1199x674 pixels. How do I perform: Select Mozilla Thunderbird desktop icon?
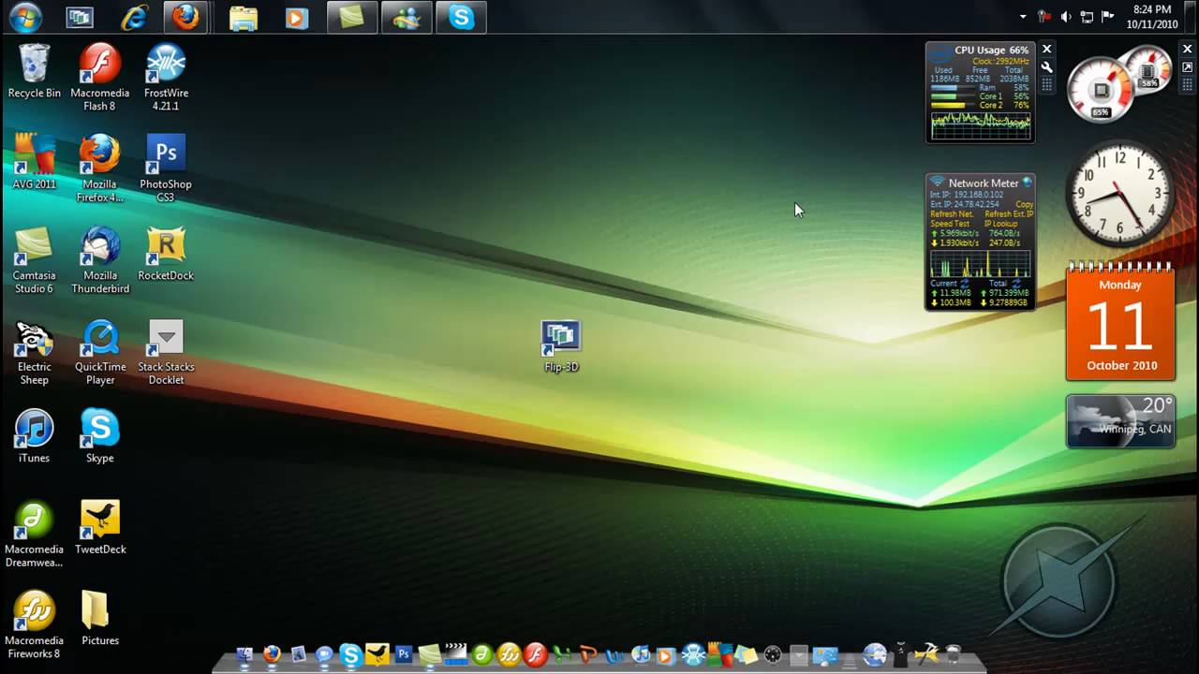click(99, 260)
